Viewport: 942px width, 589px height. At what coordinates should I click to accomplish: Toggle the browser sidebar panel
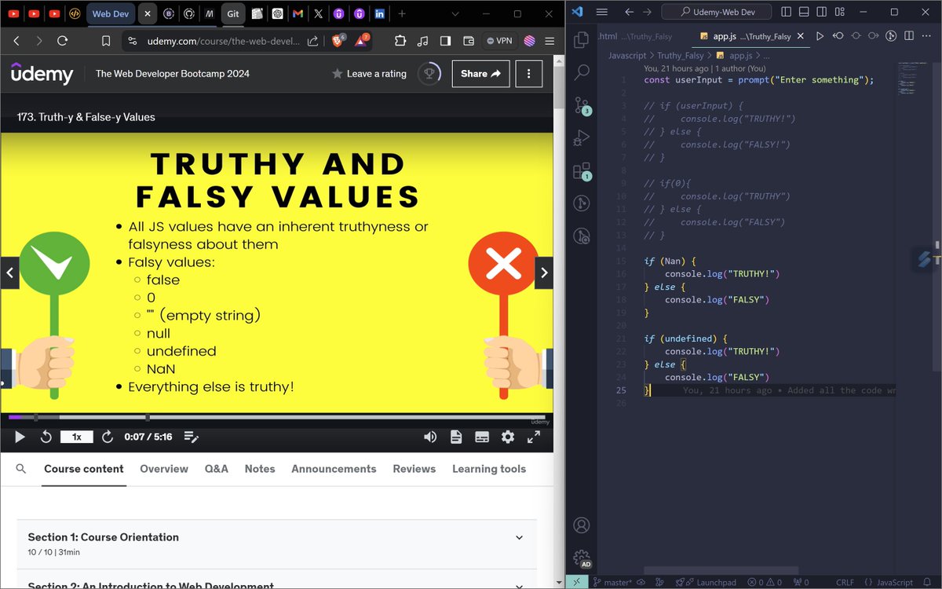pyautogui.click(x=445, y=41)
